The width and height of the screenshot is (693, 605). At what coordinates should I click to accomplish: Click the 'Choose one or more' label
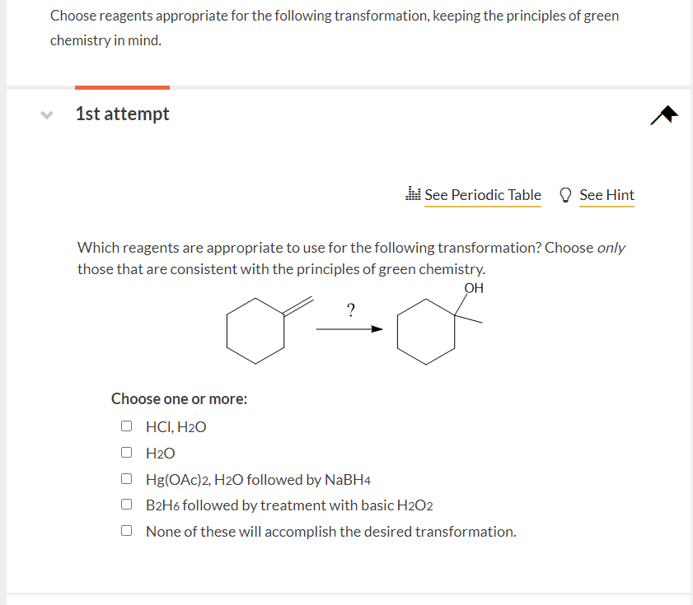click(x=178, y=398)
